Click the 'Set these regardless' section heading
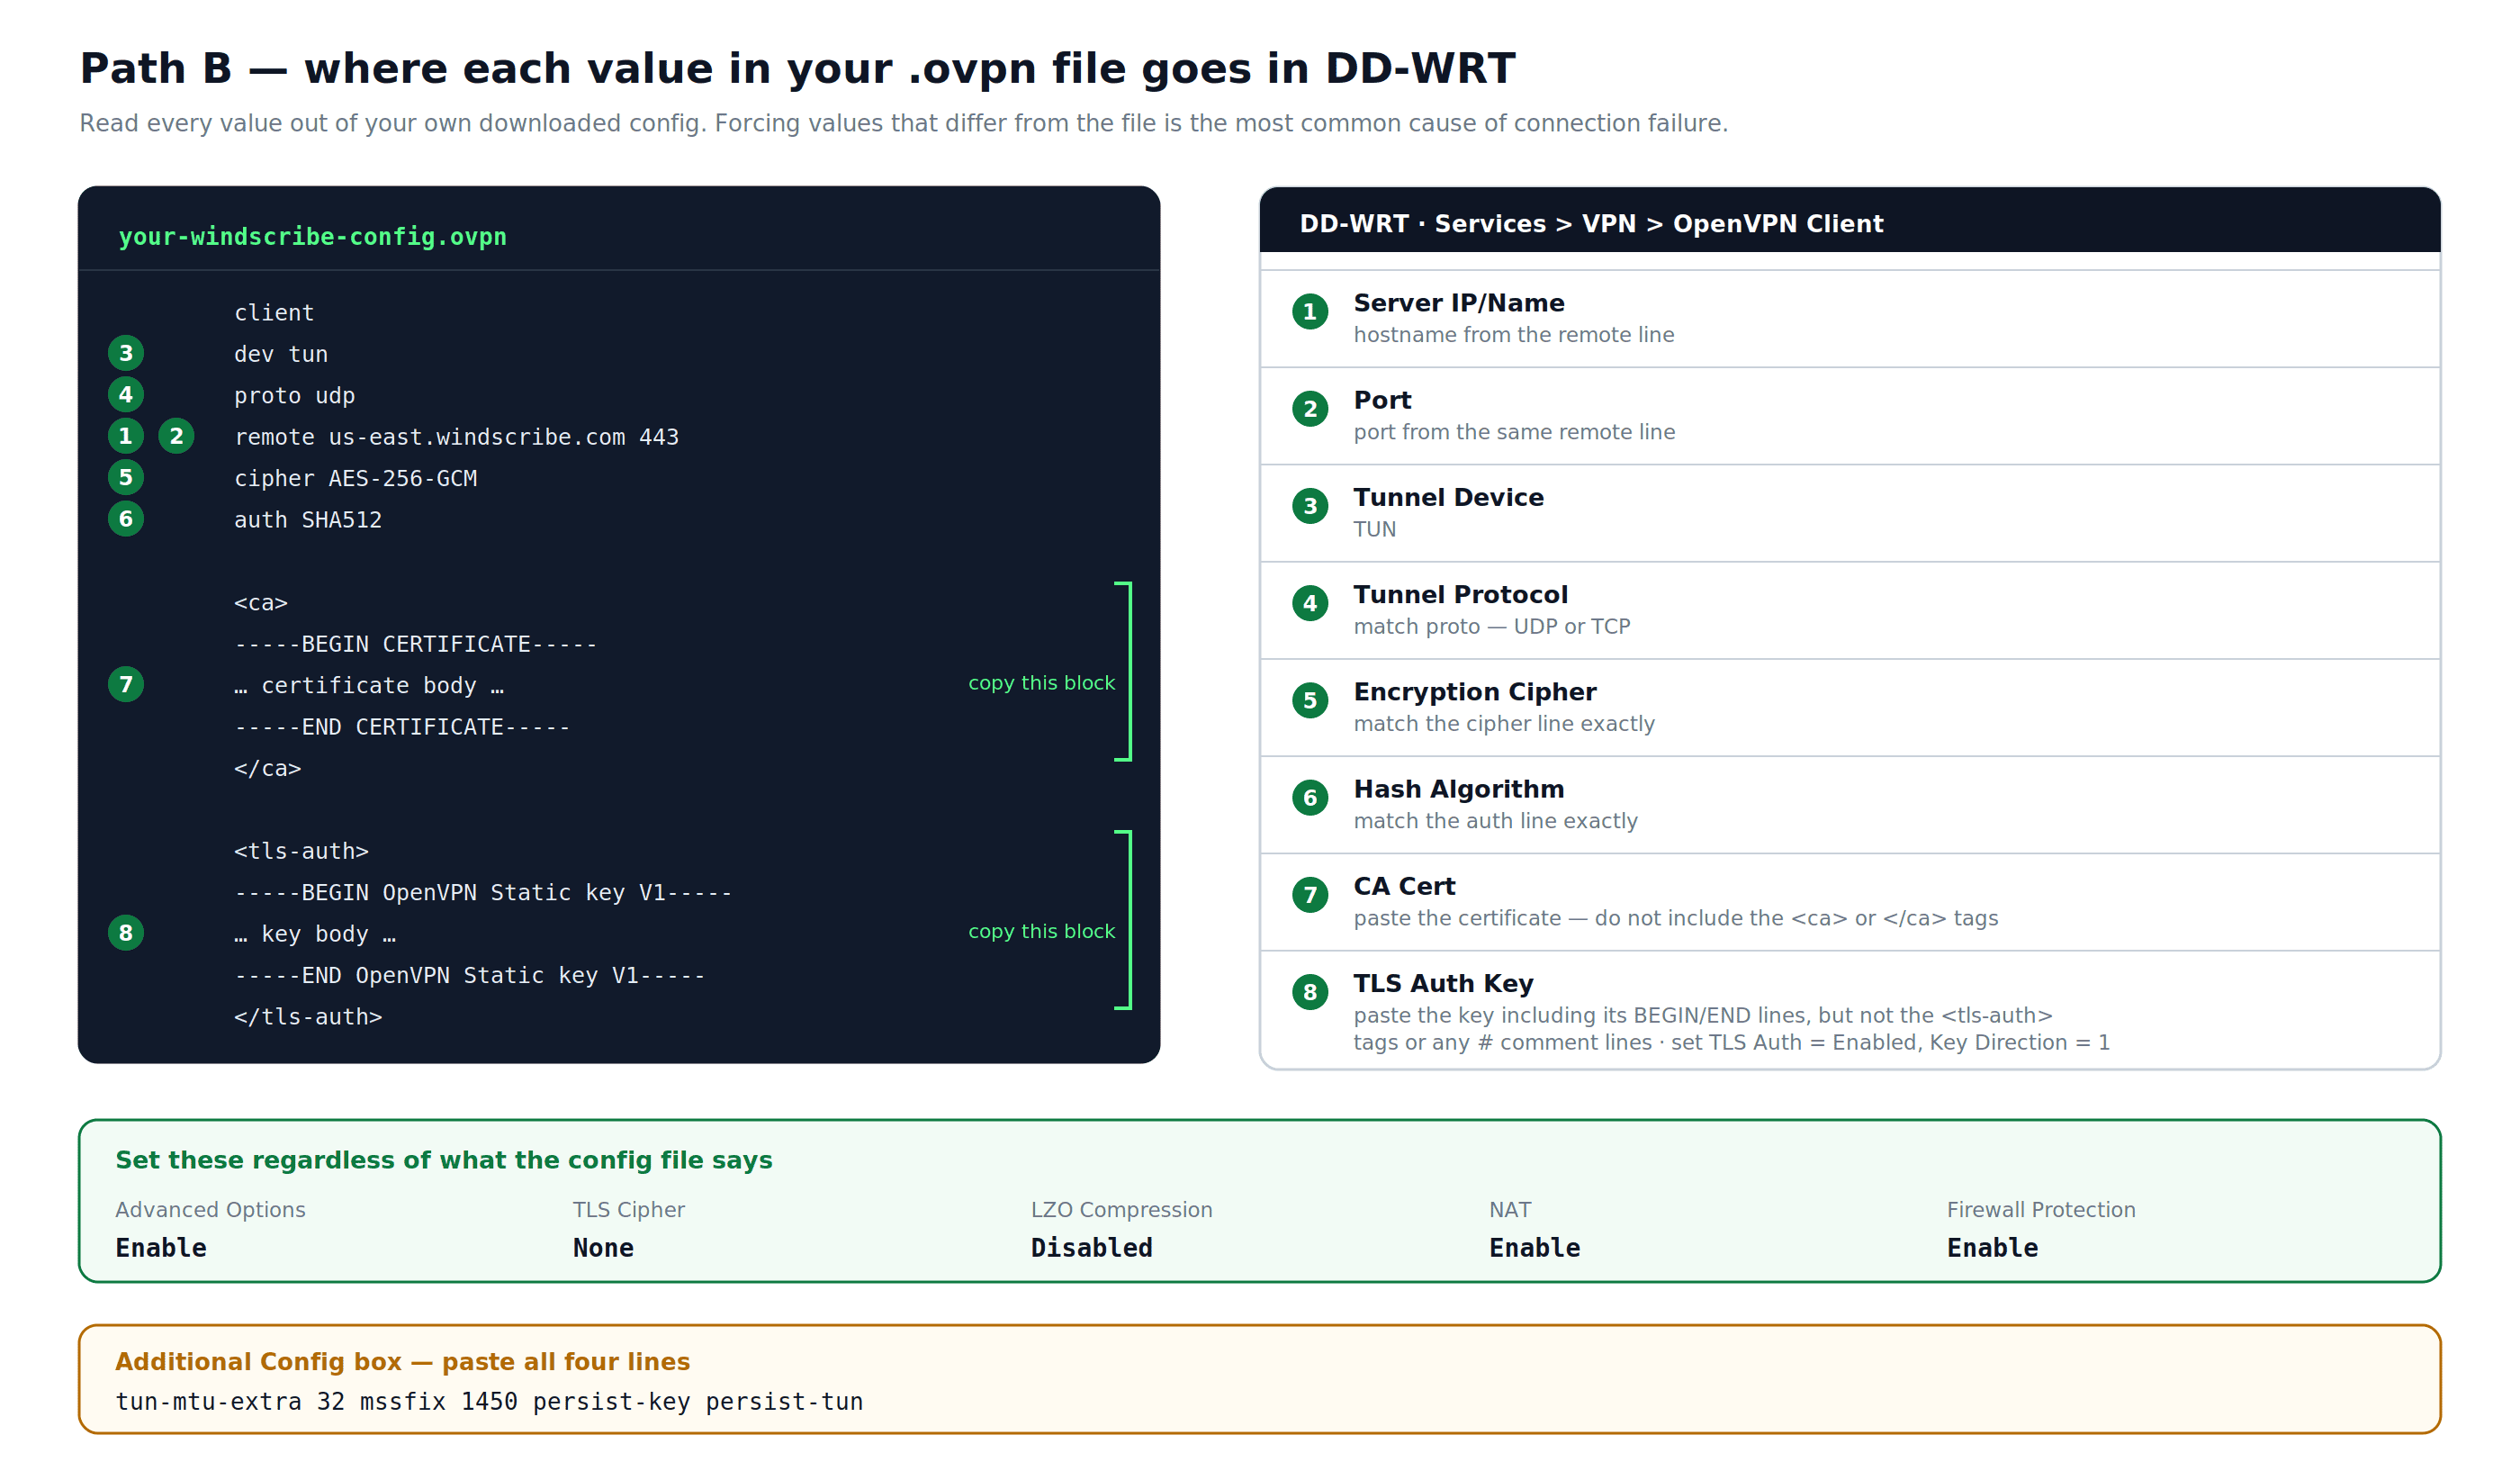 click(x=444, y=1160)
